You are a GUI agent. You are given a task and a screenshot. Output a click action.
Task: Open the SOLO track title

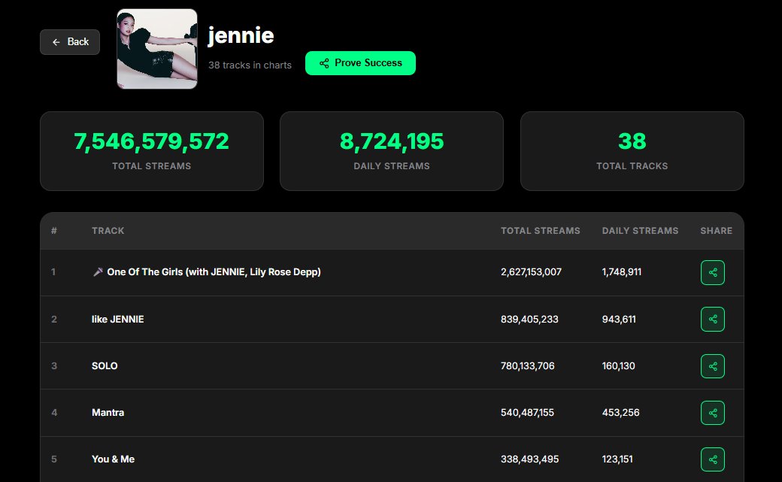tap(105, 365)
